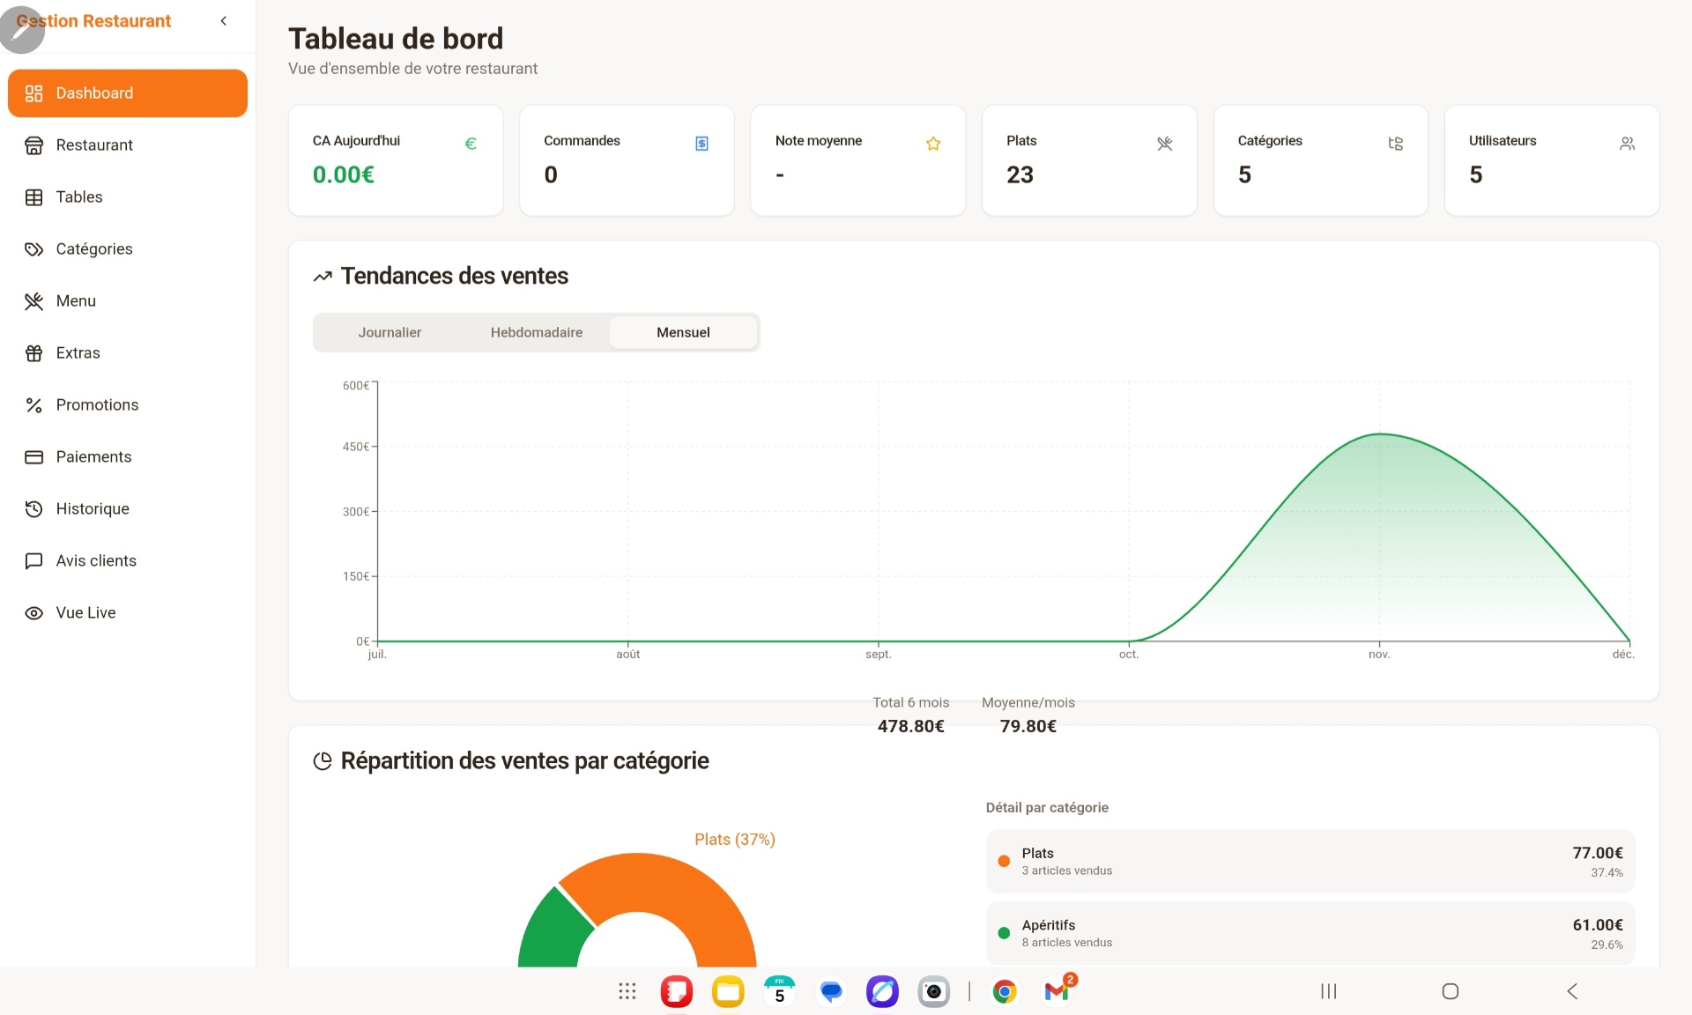This screenshot has height=1015, width=1692.
Task: Click the star icon on Note moyenne card
Action: pos(933,144)
